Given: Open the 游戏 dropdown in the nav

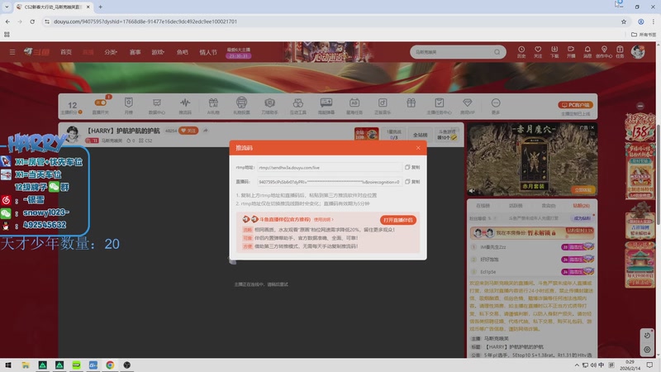Looking at the screenshot, I should click(158, 52).
